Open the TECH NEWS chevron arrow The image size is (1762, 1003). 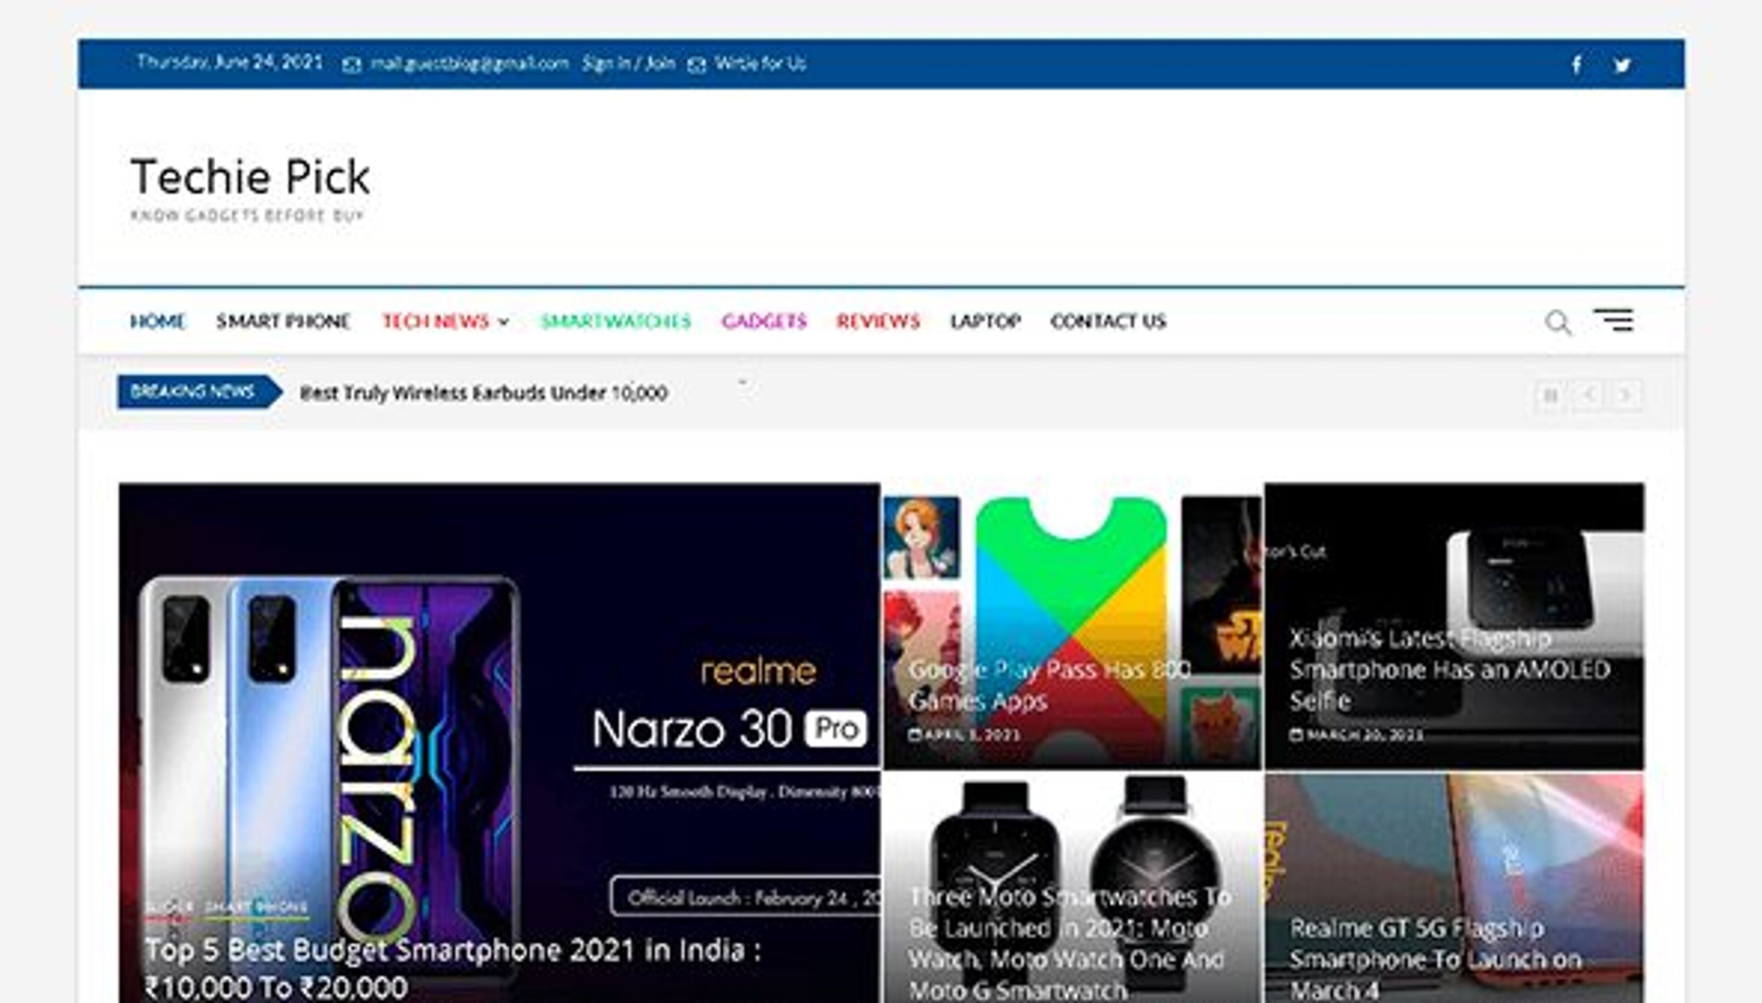click(x=505, y=322)
